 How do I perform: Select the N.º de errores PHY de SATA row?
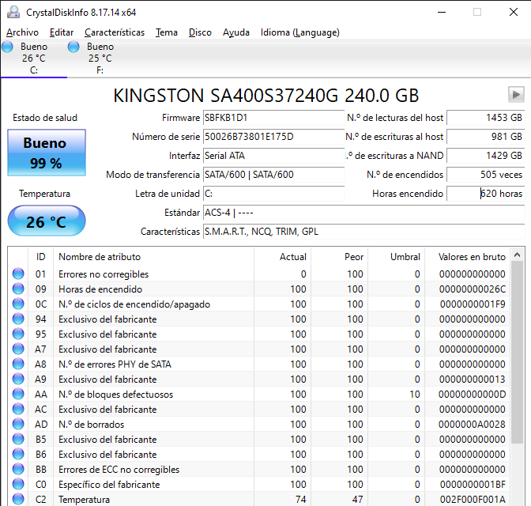pos(259,364)
